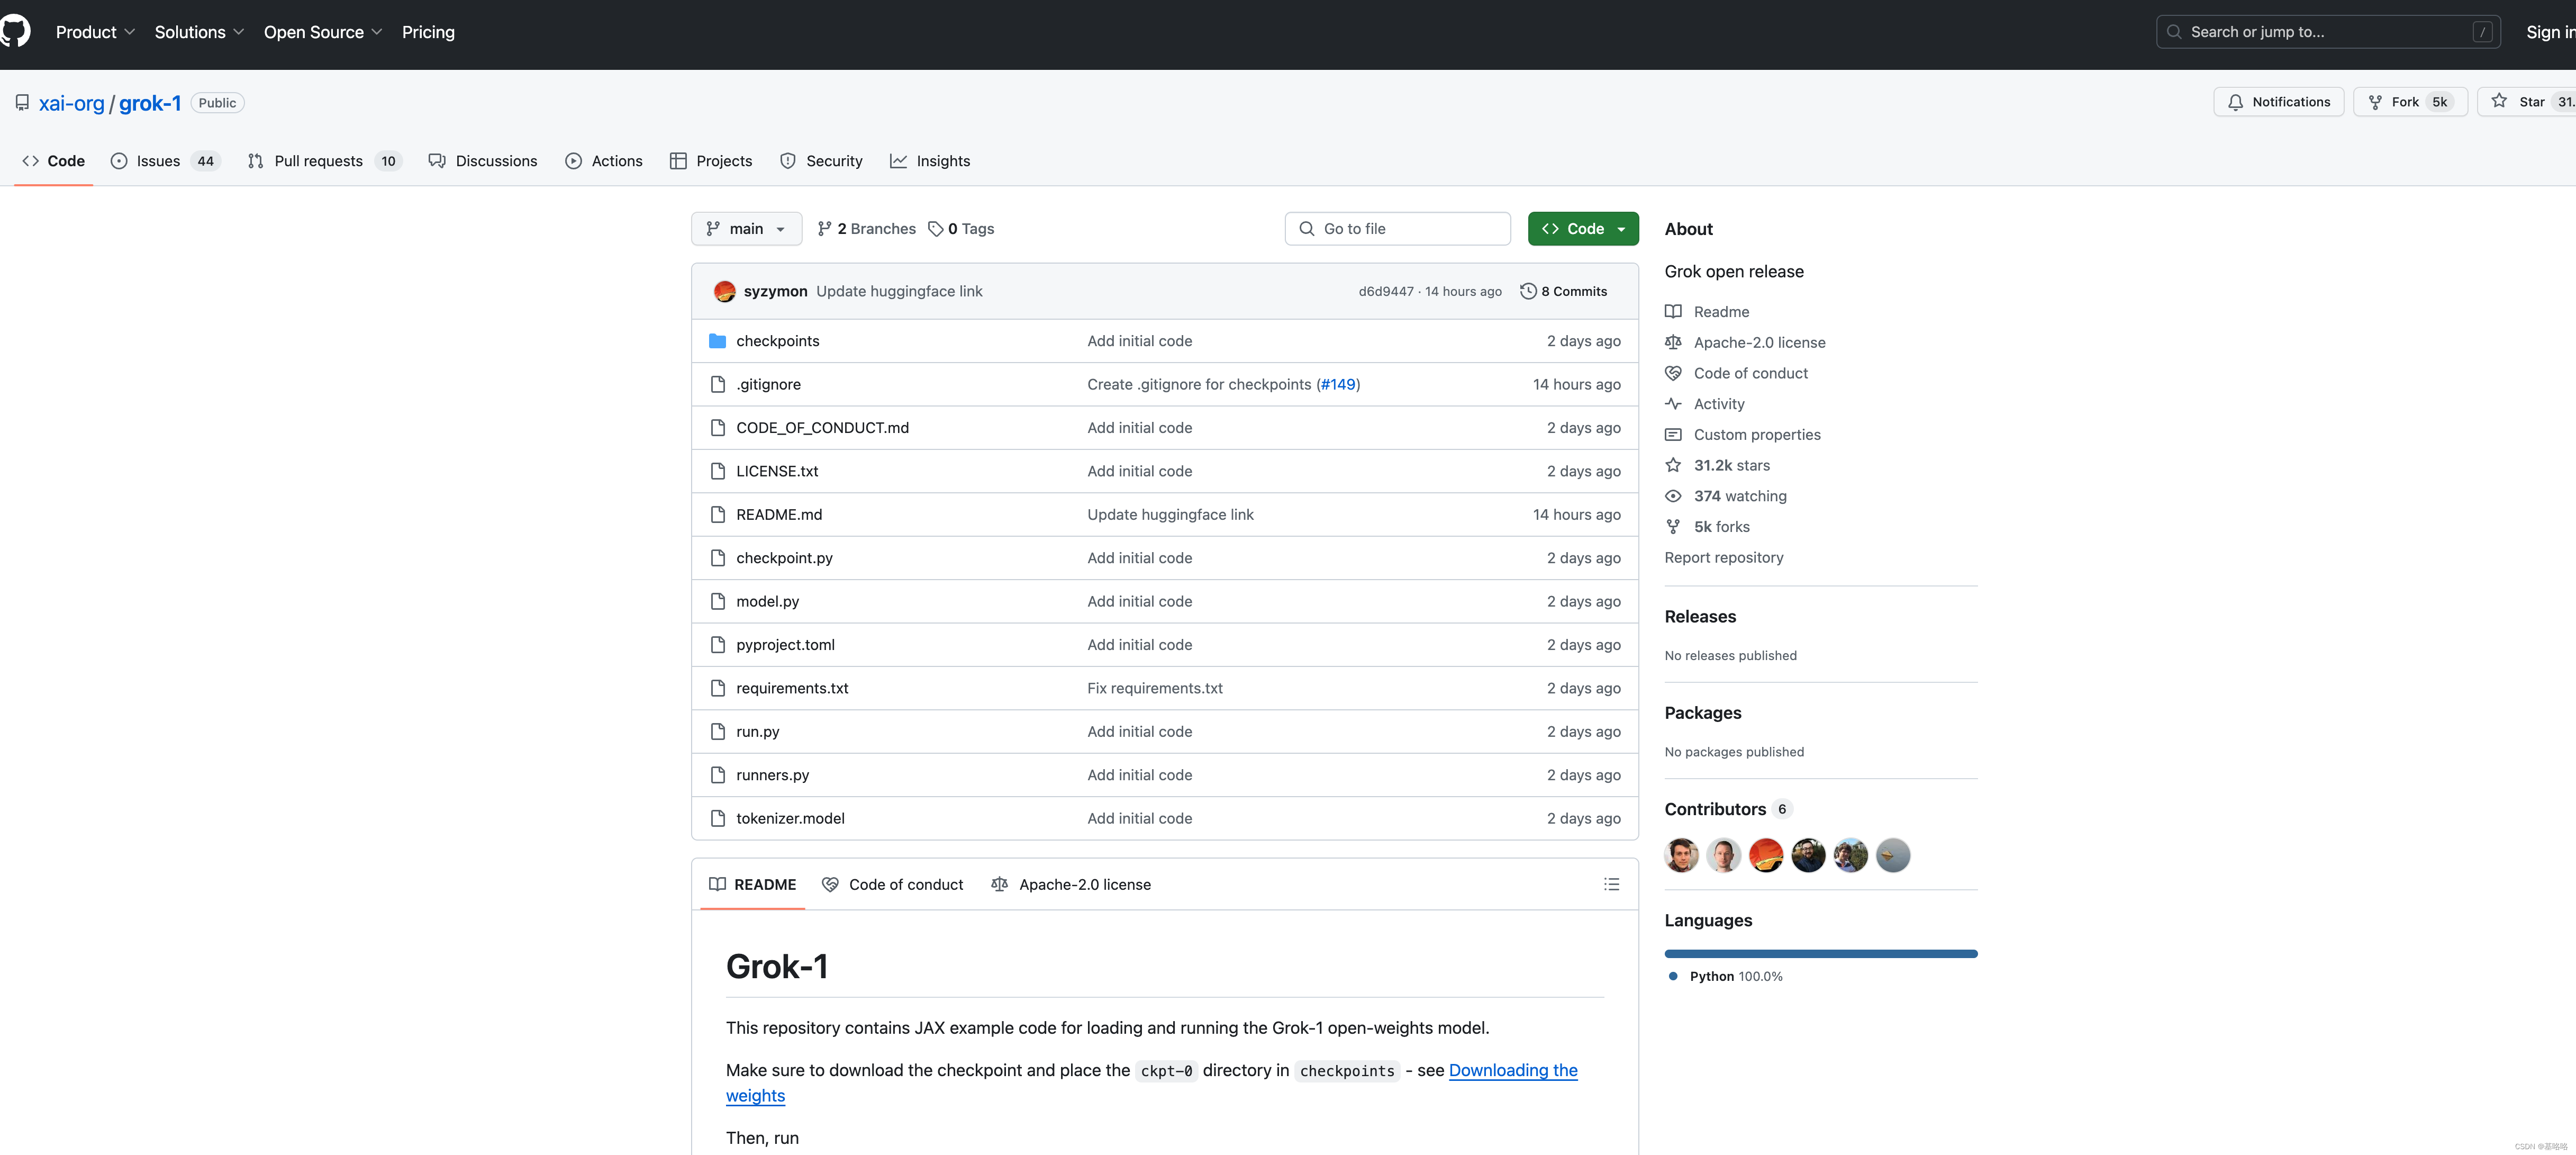Select the Apache-2.0 license tab in the file viewer
This screenshot has width=2576, height=1155.
1071,884
